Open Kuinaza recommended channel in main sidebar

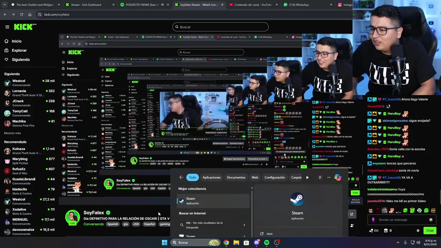click(x=29, y=151)
